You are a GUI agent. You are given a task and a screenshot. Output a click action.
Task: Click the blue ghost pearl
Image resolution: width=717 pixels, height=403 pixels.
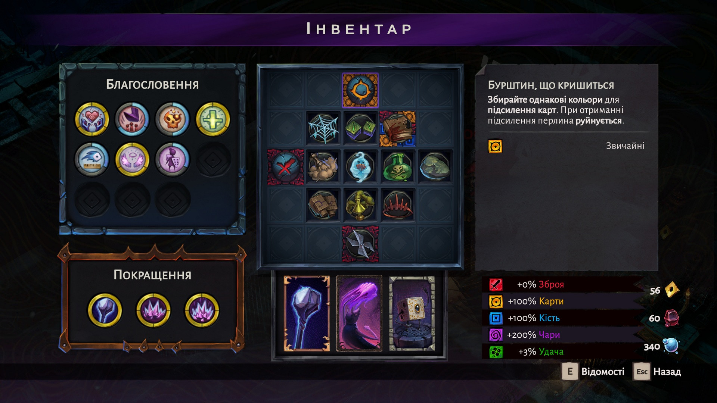pos(360,166)
